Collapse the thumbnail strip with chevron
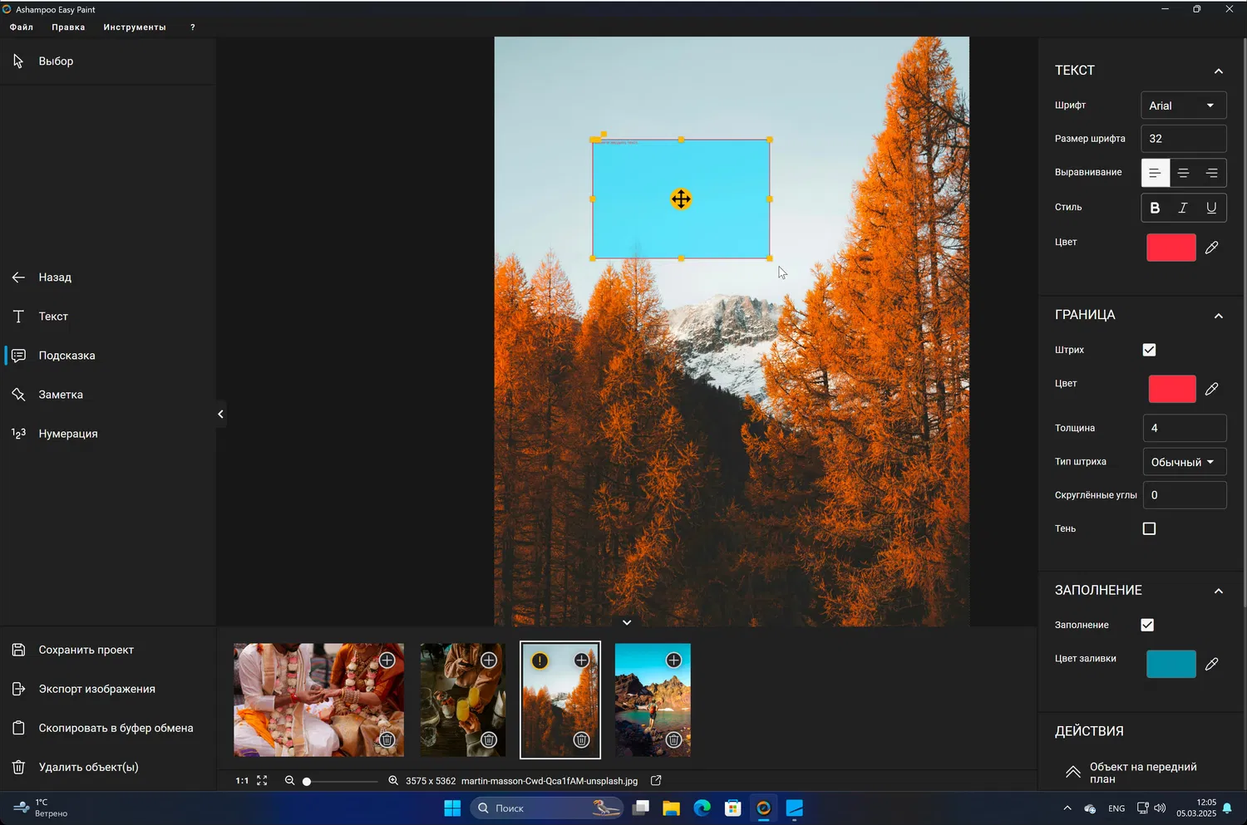1247x825 pixels. [x=627, y=622]
